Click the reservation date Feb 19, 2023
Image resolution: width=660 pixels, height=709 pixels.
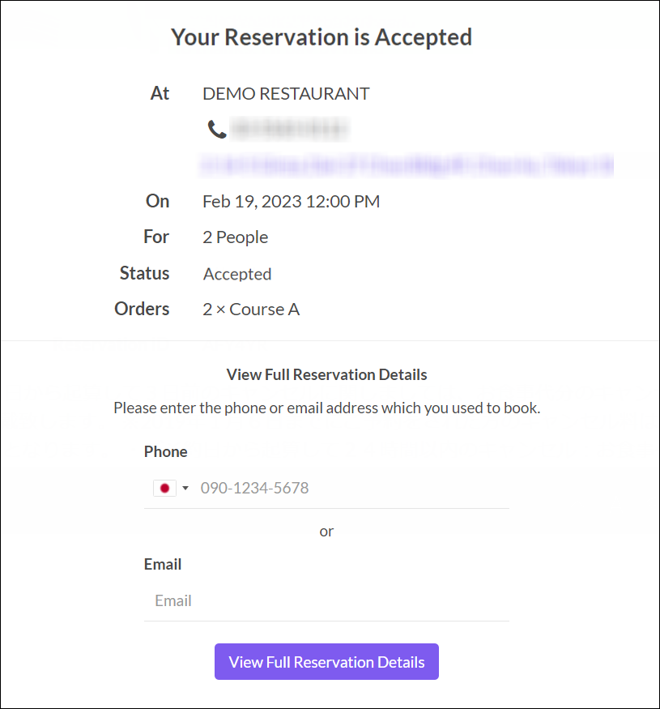tap(291, 201)
